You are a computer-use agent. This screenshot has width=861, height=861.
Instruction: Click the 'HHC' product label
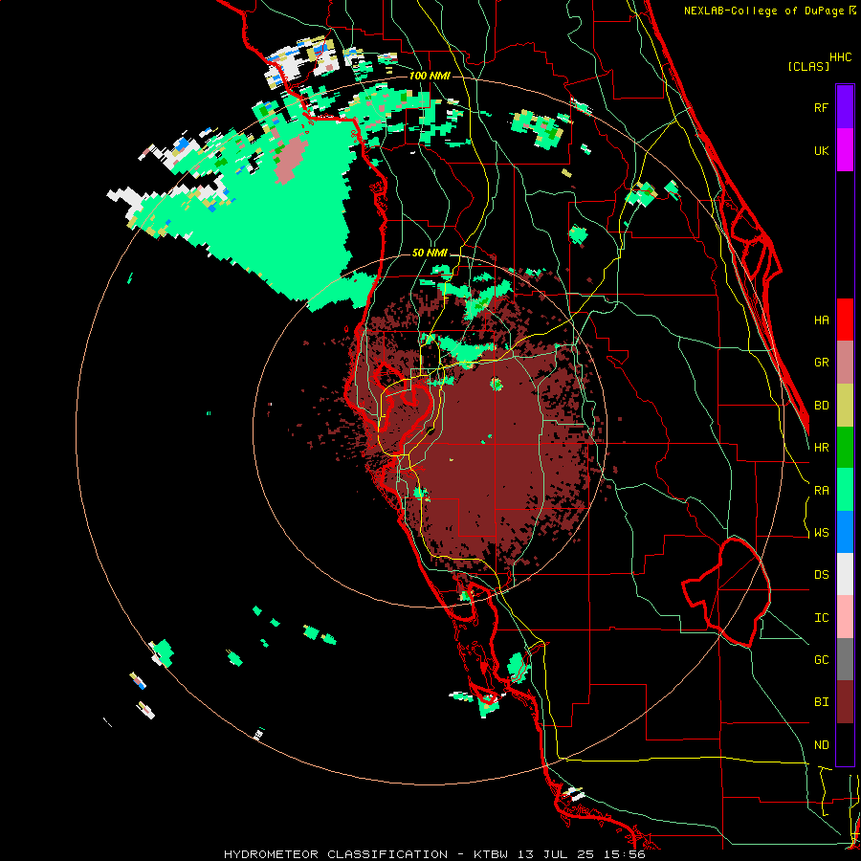(x=840, y=57)
